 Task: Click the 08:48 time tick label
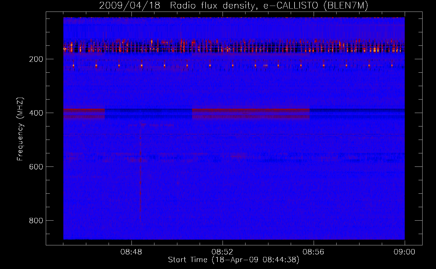click(x=131, y=252)
